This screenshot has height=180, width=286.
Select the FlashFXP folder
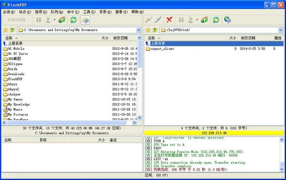pos(13,79)
